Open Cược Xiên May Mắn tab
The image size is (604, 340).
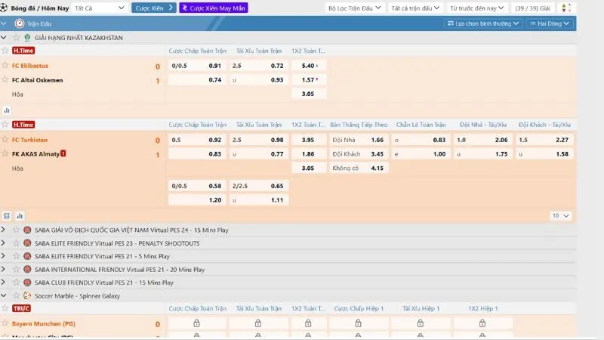tap(212, 8)
